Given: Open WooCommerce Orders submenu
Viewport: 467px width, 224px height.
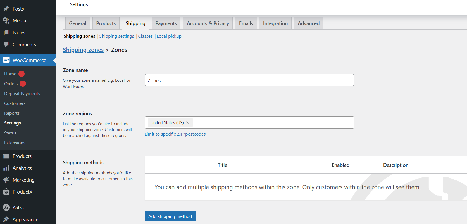Looking at the screenshot, I should (11, 83).
